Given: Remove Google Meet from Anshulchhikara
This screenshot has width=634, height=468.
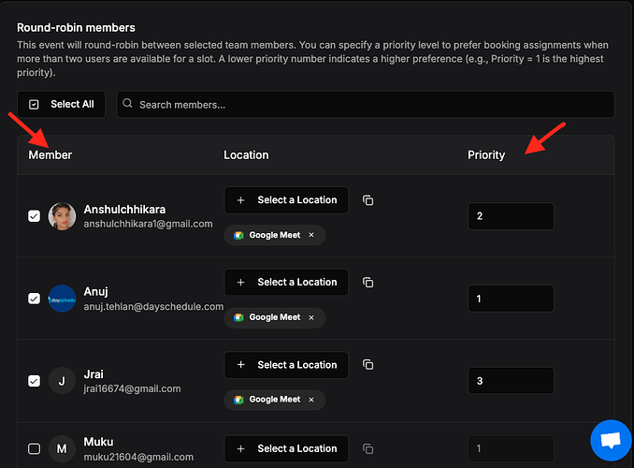Looking at the screenshot, I should [311, 235].
